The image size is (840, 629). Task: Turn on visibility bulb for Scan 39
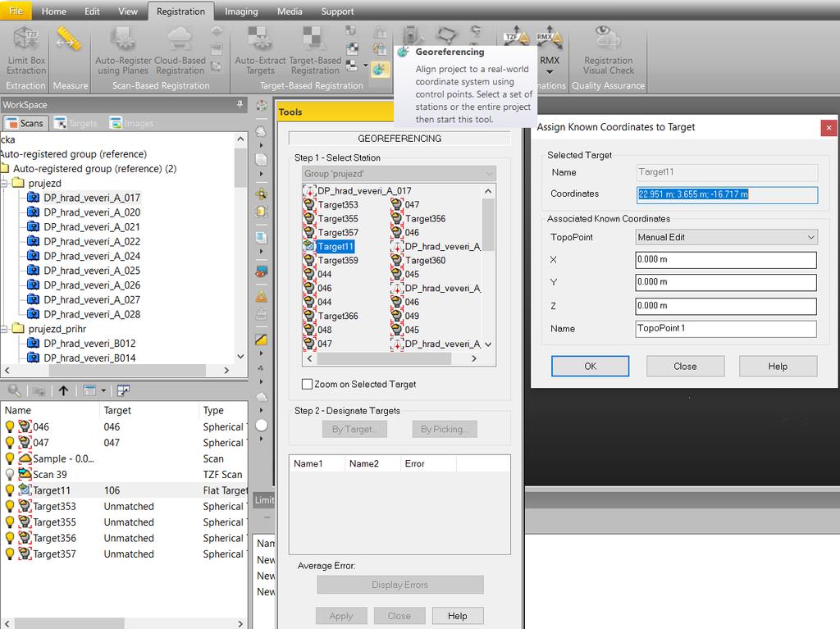tap(10, 474)
